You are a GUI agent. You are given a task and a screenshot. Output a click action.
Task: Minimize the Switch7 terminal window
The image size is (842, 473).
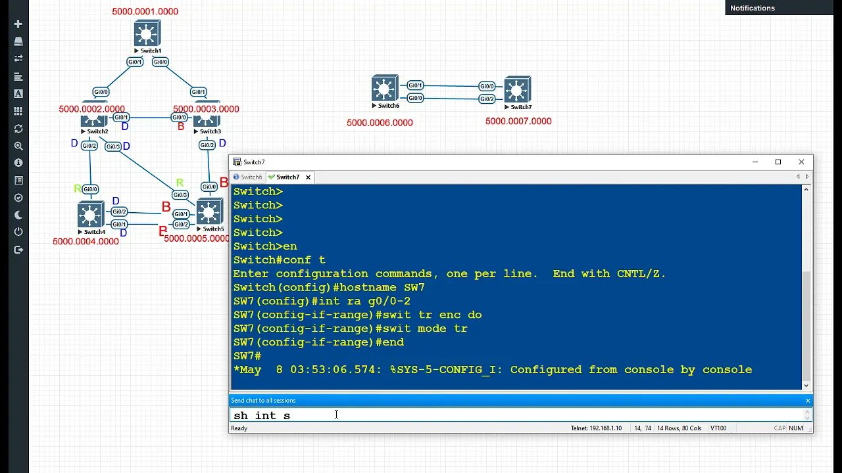pyautogui.click(x=755, y=162)
